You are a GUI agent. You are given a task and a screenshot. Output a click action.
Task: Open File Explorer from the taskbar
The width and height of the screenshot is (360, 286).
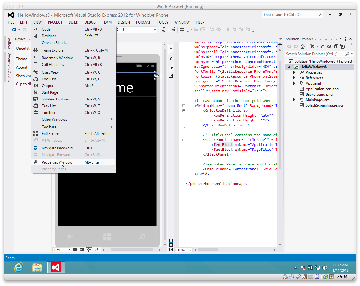tap(37, 267)
